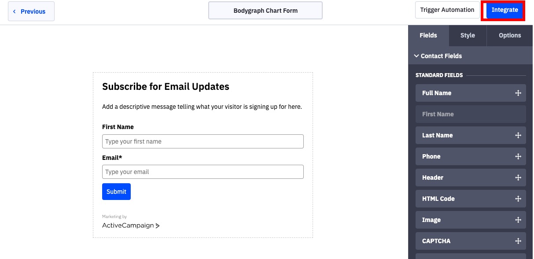
Task: Open the Options tab
Action: click(x=510, y=35)
